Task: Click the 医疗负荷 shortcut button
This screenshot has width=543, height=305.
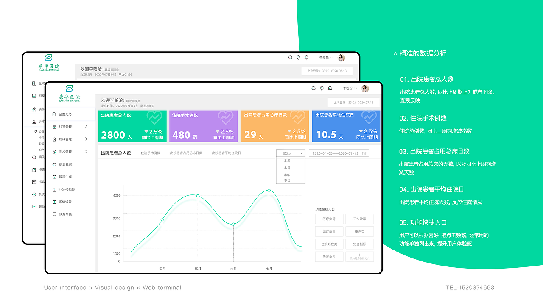Action: click(329, 219)
